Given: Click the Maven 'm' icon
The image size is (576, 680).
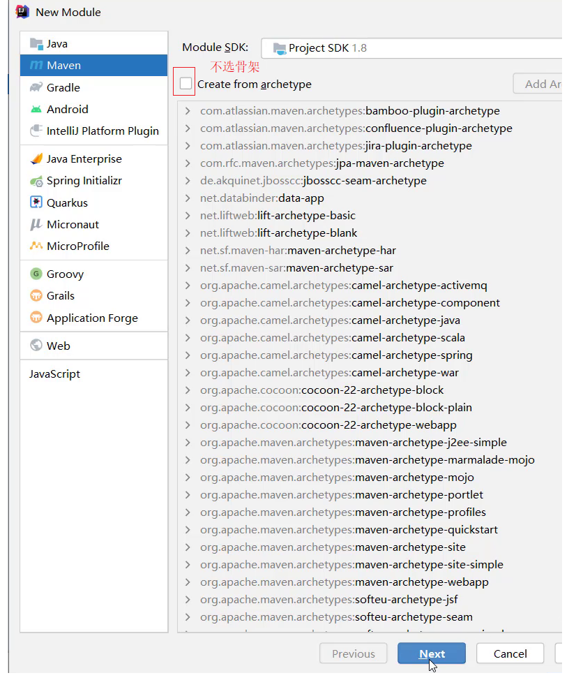Looking at the screenshot, I should (x=36, y=66).
